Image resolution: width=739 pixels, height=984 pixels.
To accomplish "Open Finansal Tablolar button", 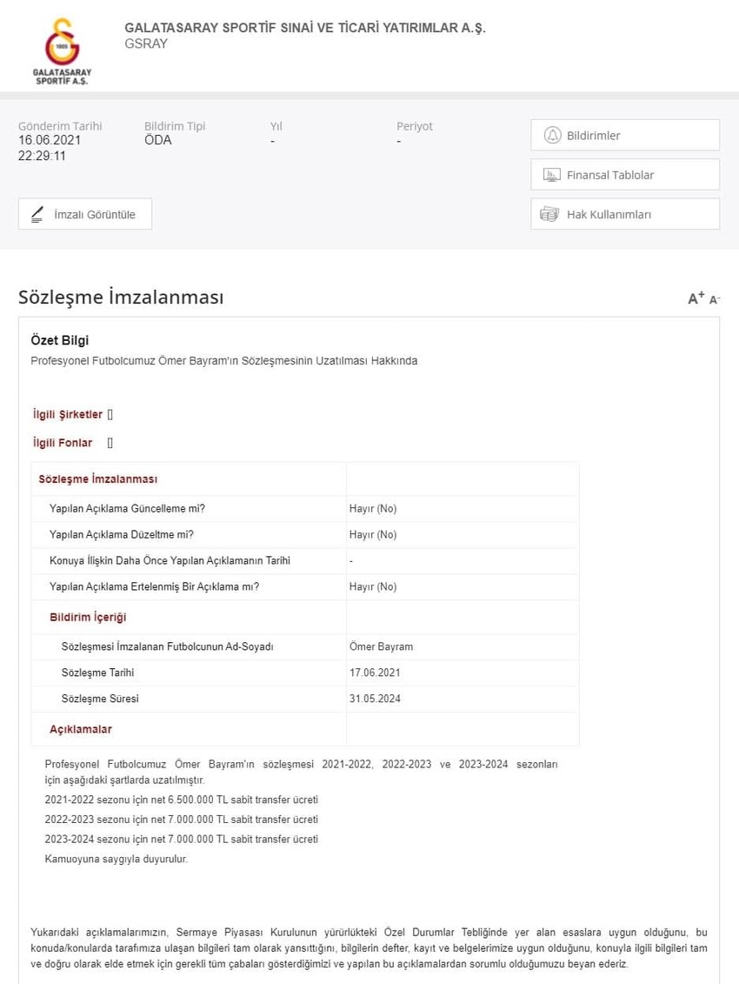I will pos(625,175).
